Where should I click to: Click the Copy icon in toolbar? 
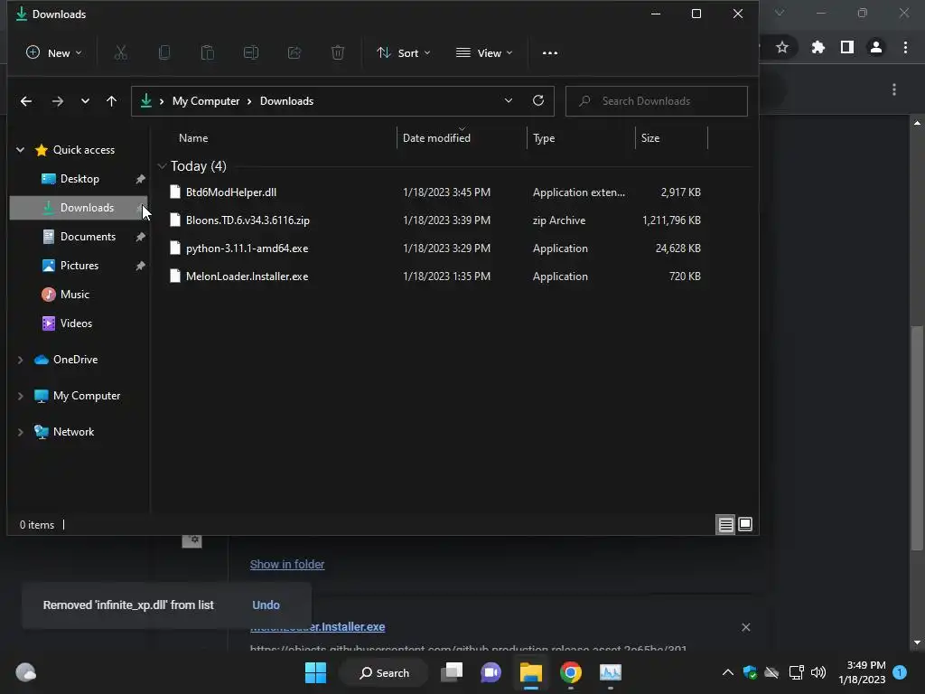(164, 53)
